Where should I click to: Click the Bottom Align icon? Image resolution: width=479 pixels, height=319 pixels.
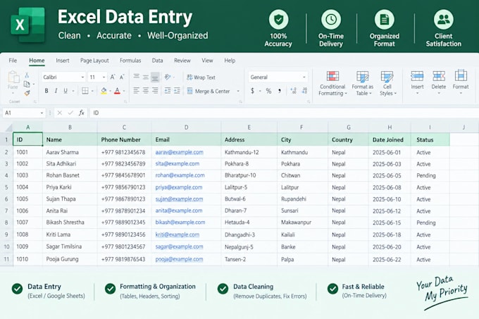155,77
